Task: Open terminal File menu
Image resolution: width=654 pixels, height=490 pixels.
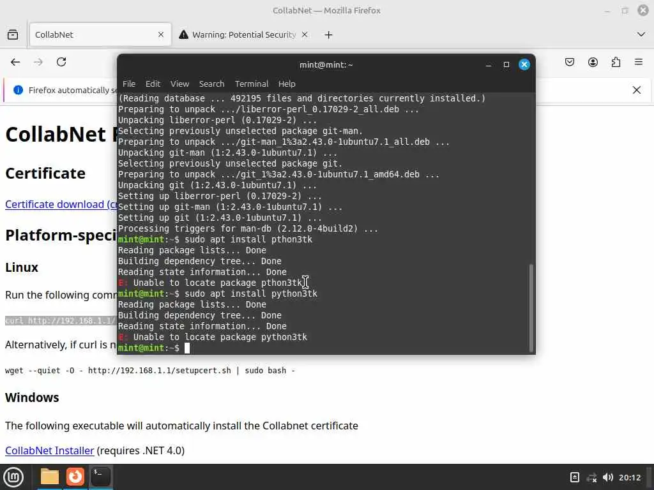Action: pos(129,84)
